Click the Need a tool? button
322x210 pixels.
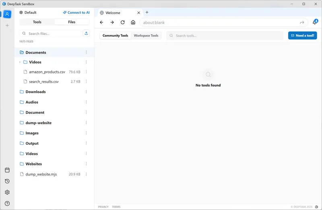pyautogui.click(x=302, y=35)
